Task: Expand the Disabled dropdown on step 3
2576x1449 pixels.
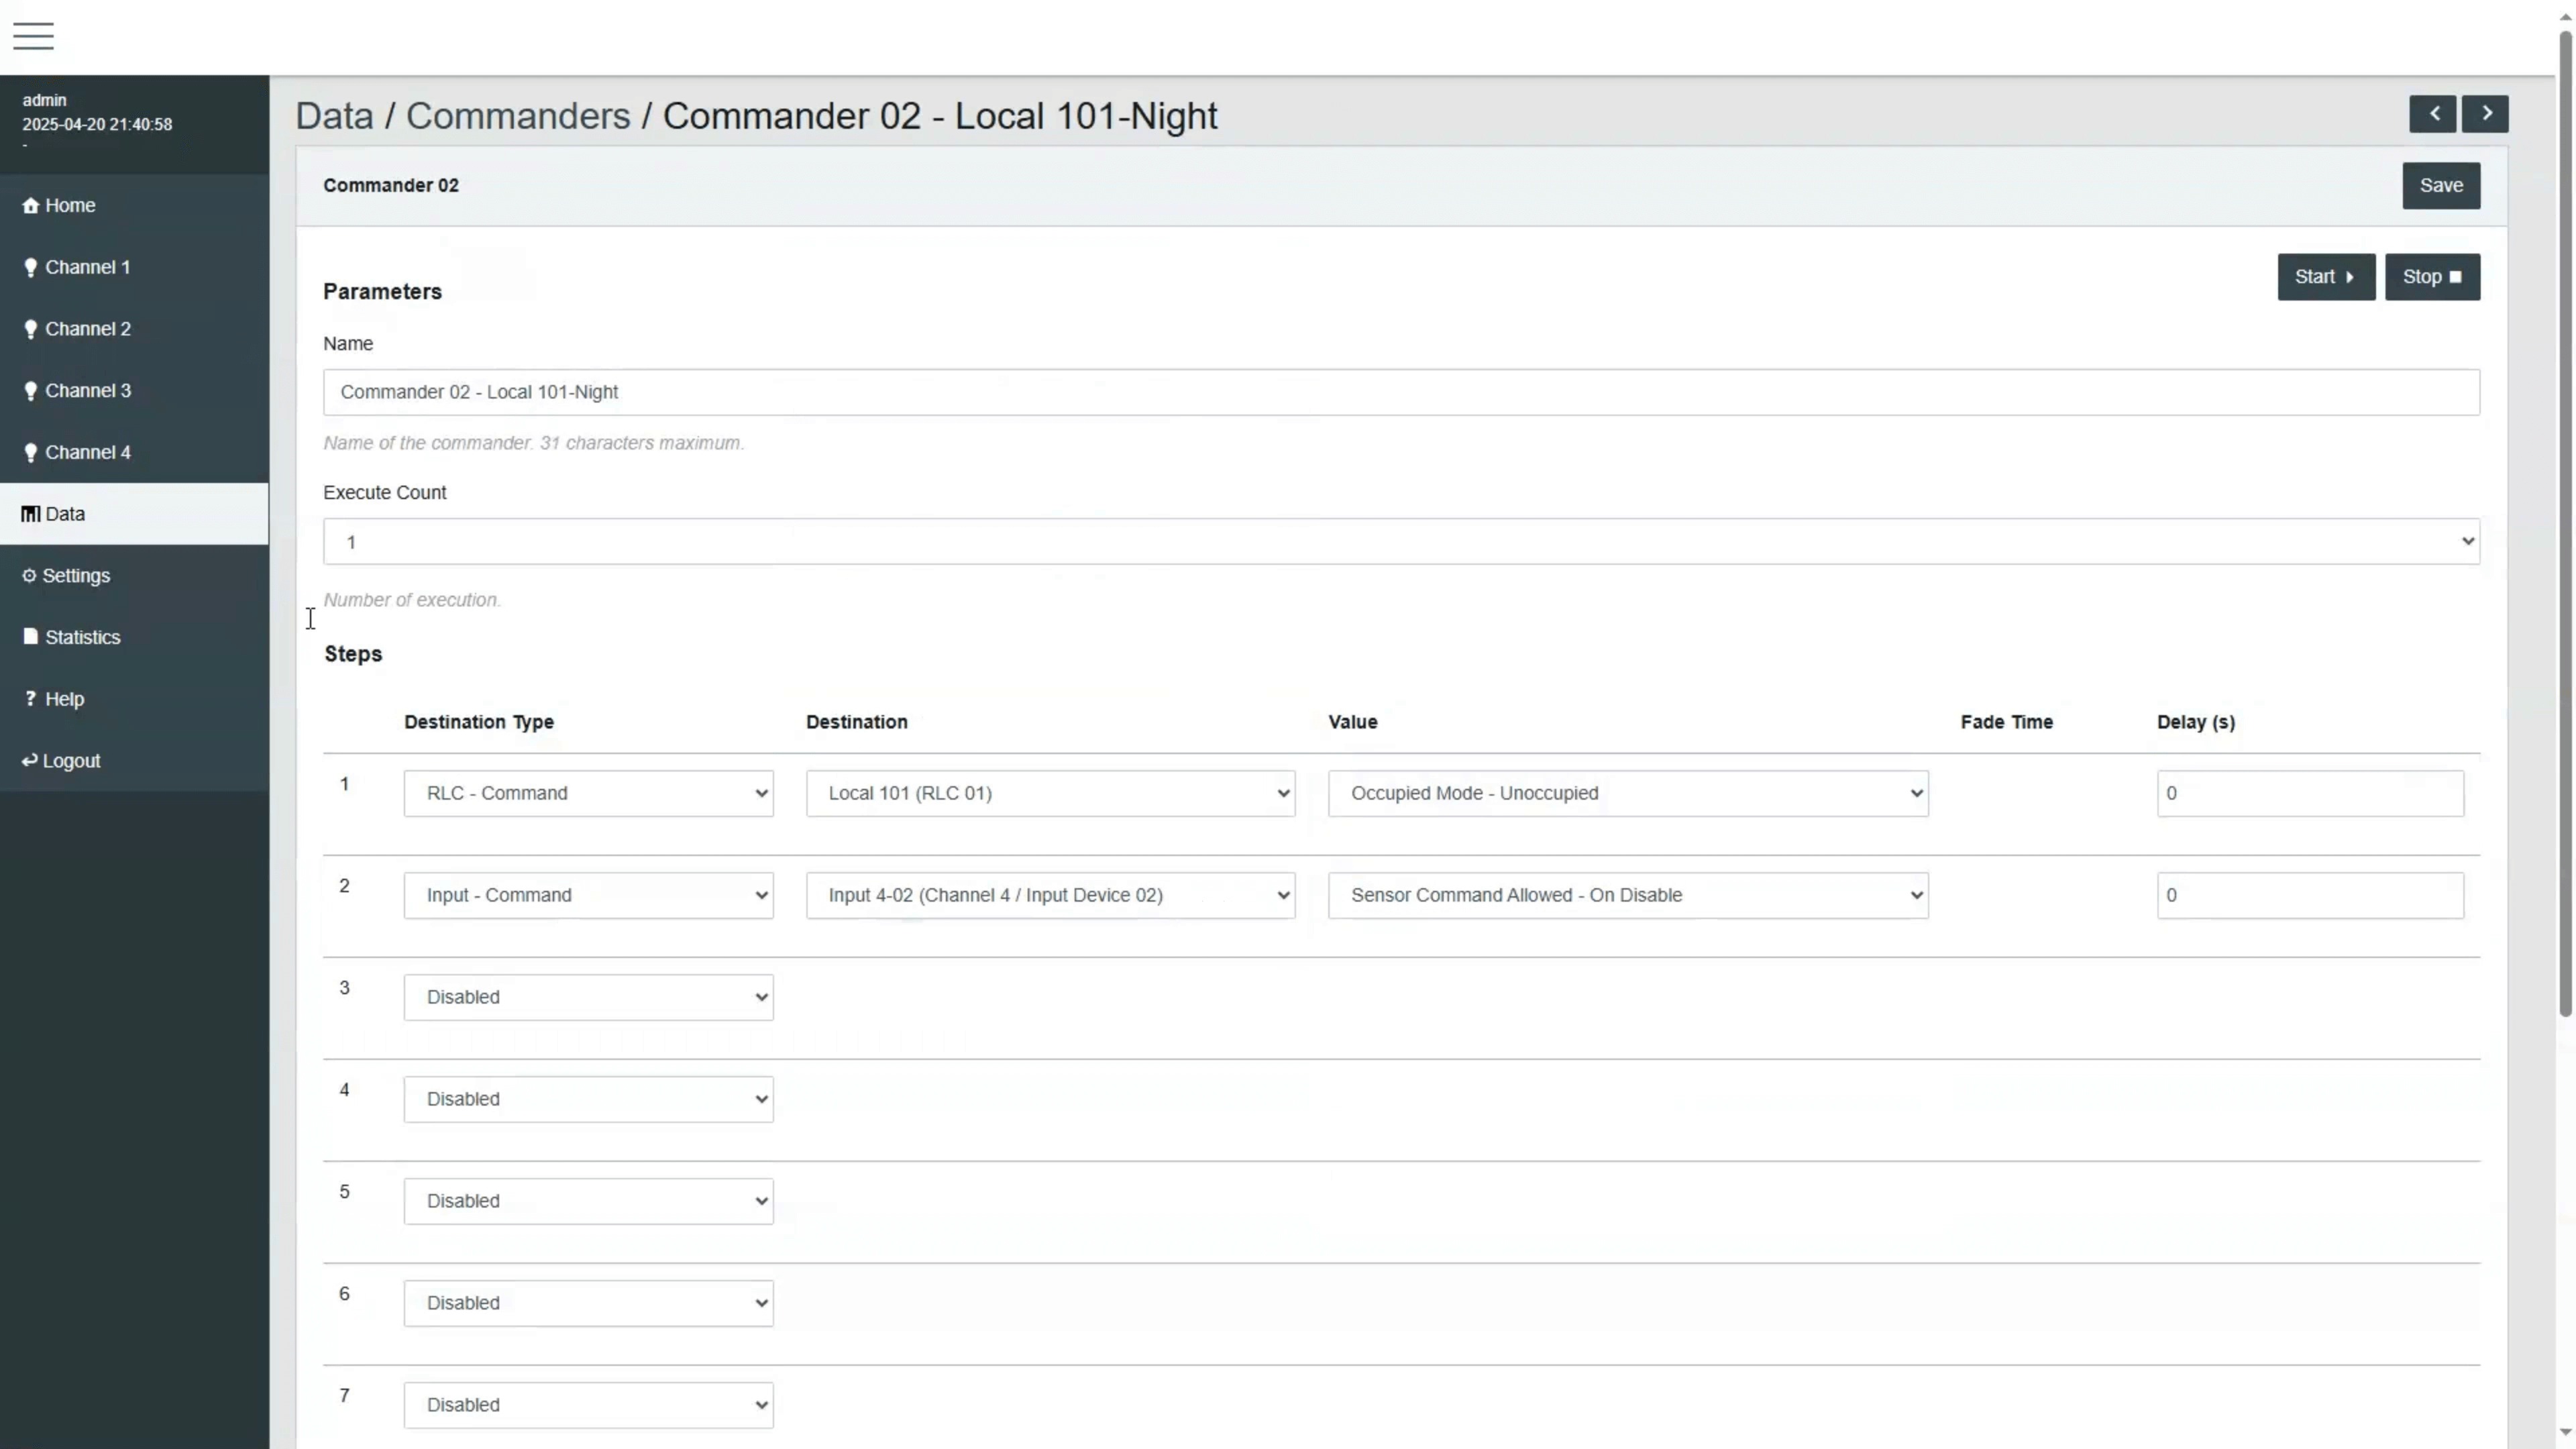Action: point(588,997)
